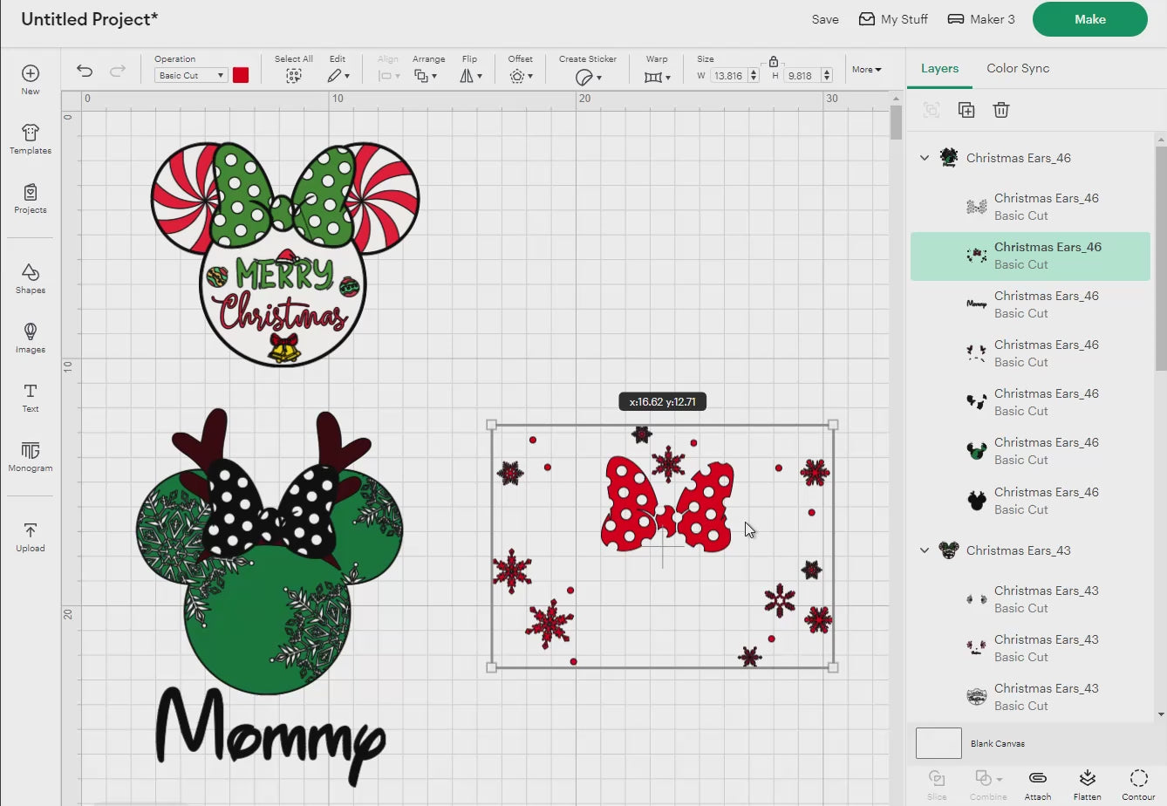Collapse the Christmas Ears_46 group

(925, 158)
